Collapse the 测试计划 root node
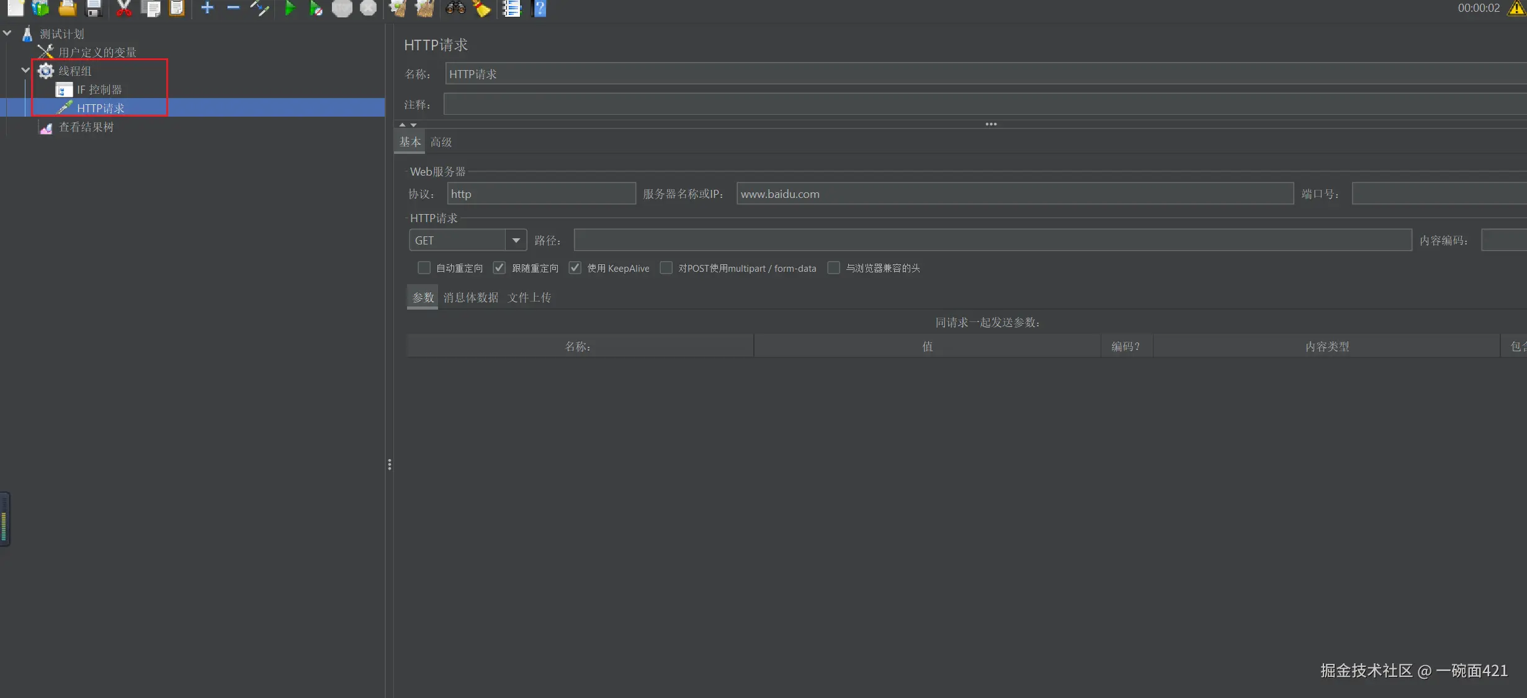 pos(7,34)
